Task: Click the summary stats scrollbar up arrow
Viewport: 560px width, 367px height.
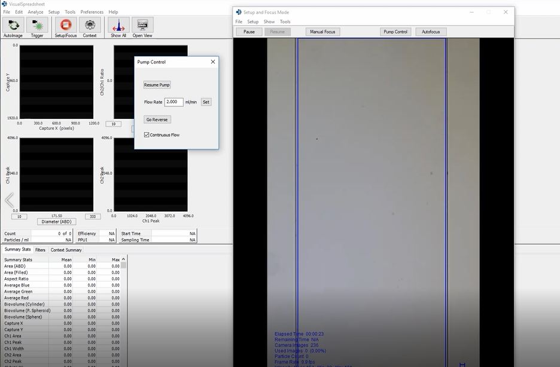Action: click(124, 259)
